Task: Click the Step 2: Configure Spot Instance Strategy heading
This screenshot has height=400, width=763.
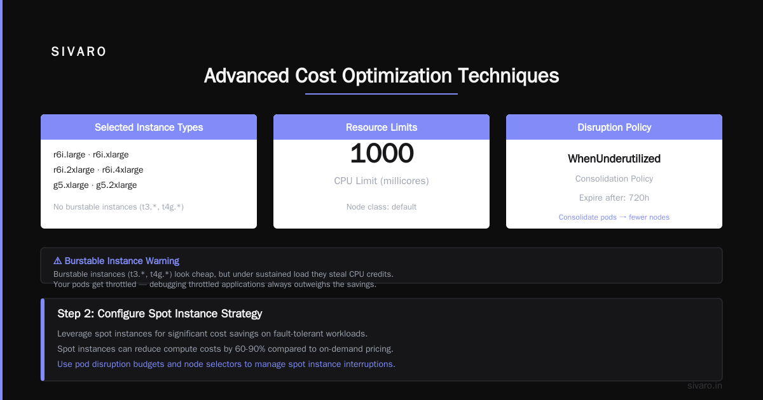Action: pos(160,314)
